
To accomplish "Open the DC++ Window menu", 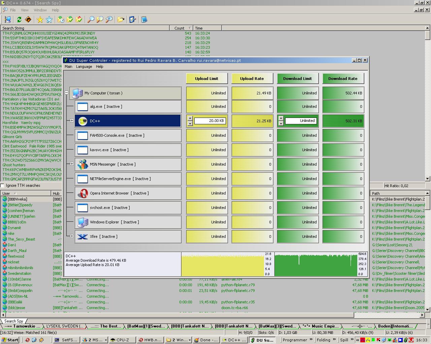I will tap(40, 10).
